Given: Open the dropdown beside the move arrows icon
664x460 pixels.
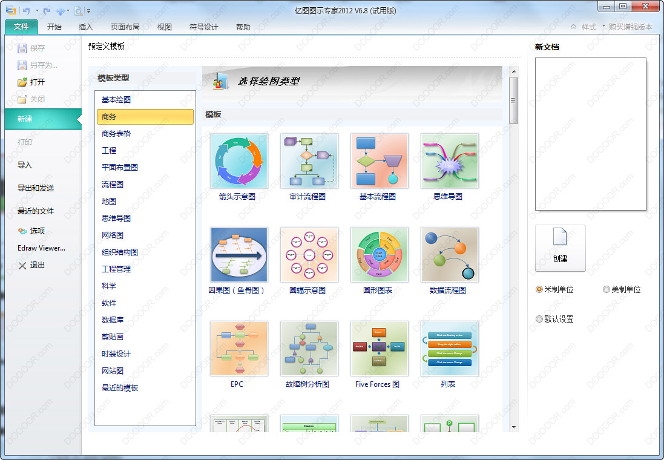Looking at the screenshot, I should (x=68, y=10).
